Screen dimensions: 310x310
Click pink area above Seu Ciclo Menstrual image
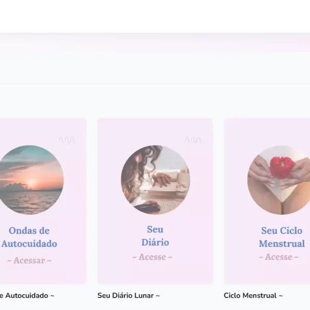coord(267,131)
